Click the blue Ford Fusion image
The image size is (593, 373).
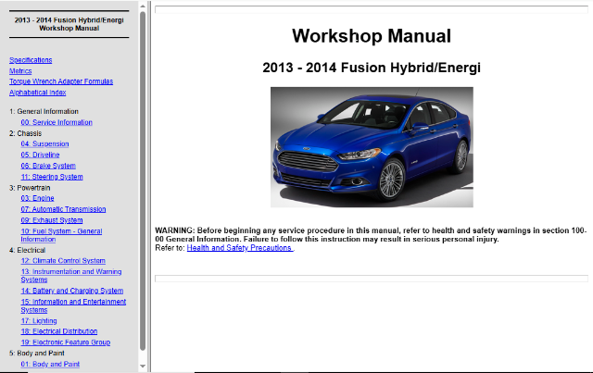tap(372, 147)
